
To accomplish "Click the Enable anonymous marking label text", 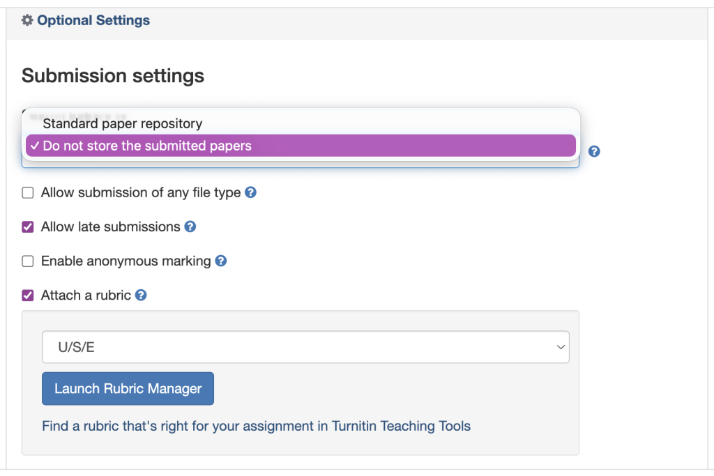I will click(x=126, y=262).
